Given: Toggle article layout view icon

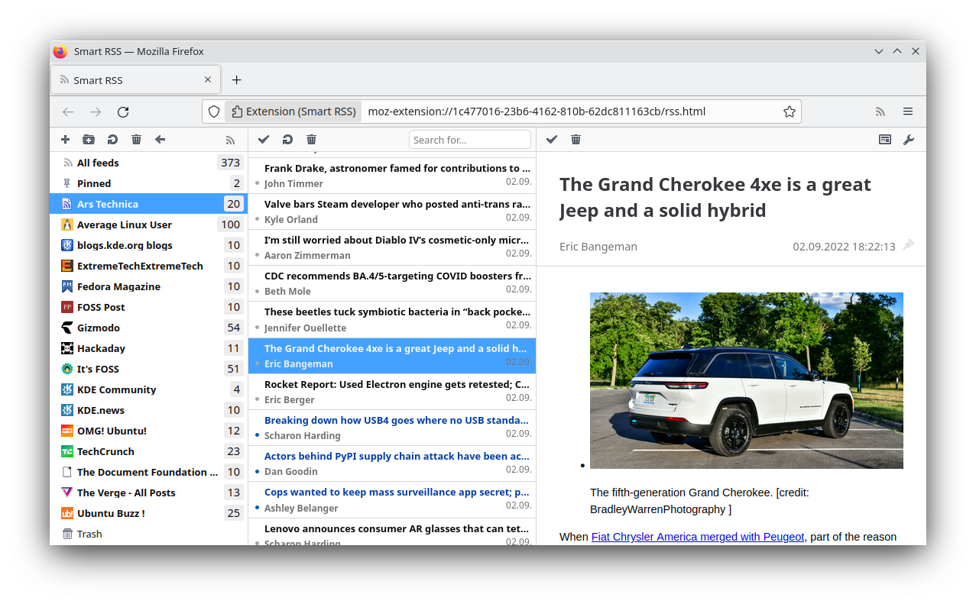Looking at the screenshot, I should (885, 140).
